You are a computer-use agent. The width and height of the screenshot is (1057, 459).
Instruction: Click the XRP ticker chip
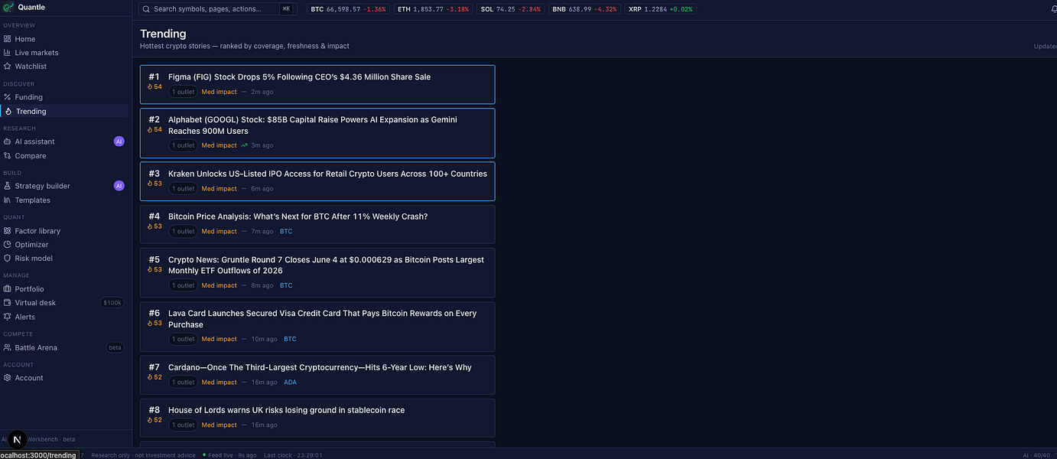(661, 9)
